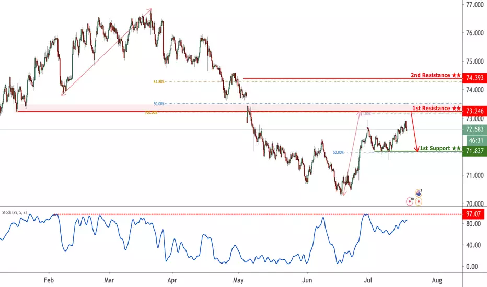Open the Japan event icon with badge 10

(x=410, y=201)
